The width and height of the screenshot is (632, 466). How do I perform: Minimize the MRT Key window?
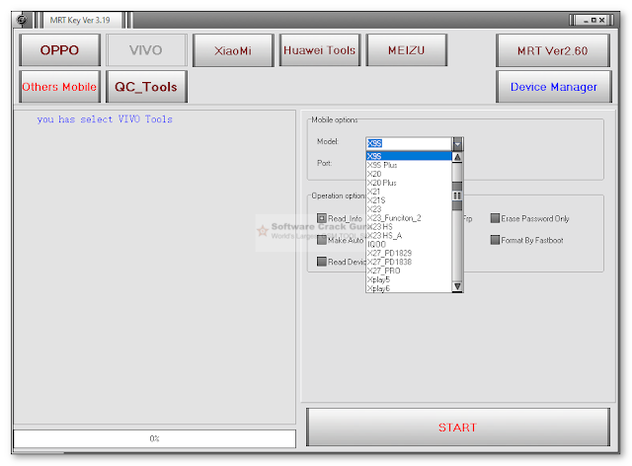586,20
